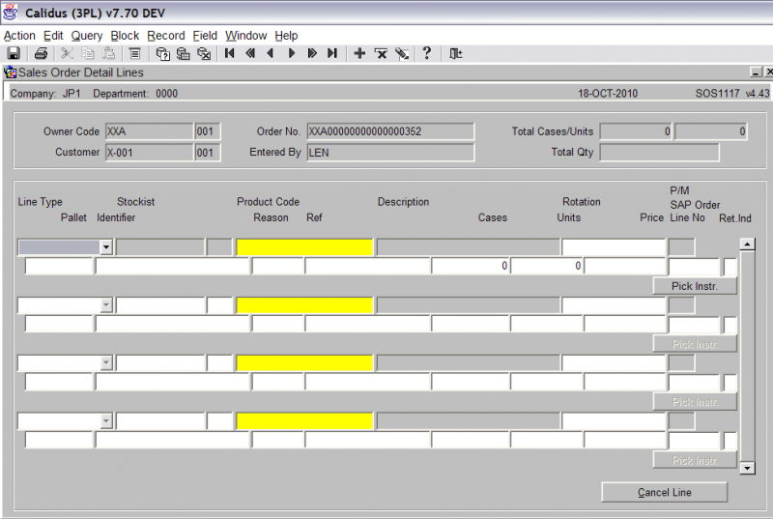Expand the fourth row Line Type dropdown
773x519 pixels.
pyautogui.click(x=106, y=421)
